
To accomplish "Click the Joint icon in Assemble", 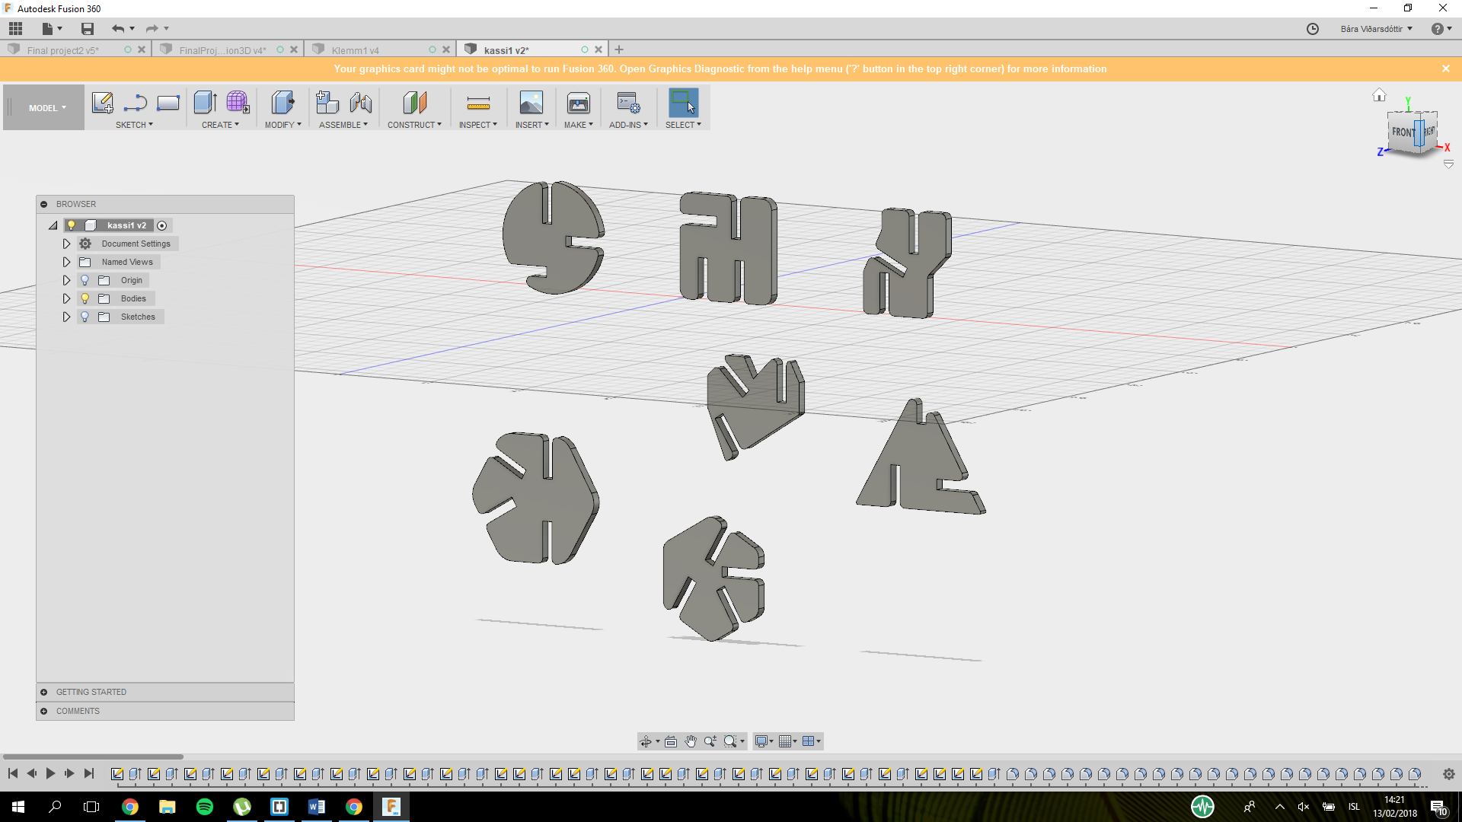I will pyautogui.click(x=361, y=103).
